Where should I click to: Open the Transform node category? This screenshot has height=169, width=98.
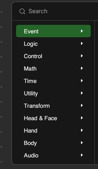pyautogui.click(x=53, y=105)
